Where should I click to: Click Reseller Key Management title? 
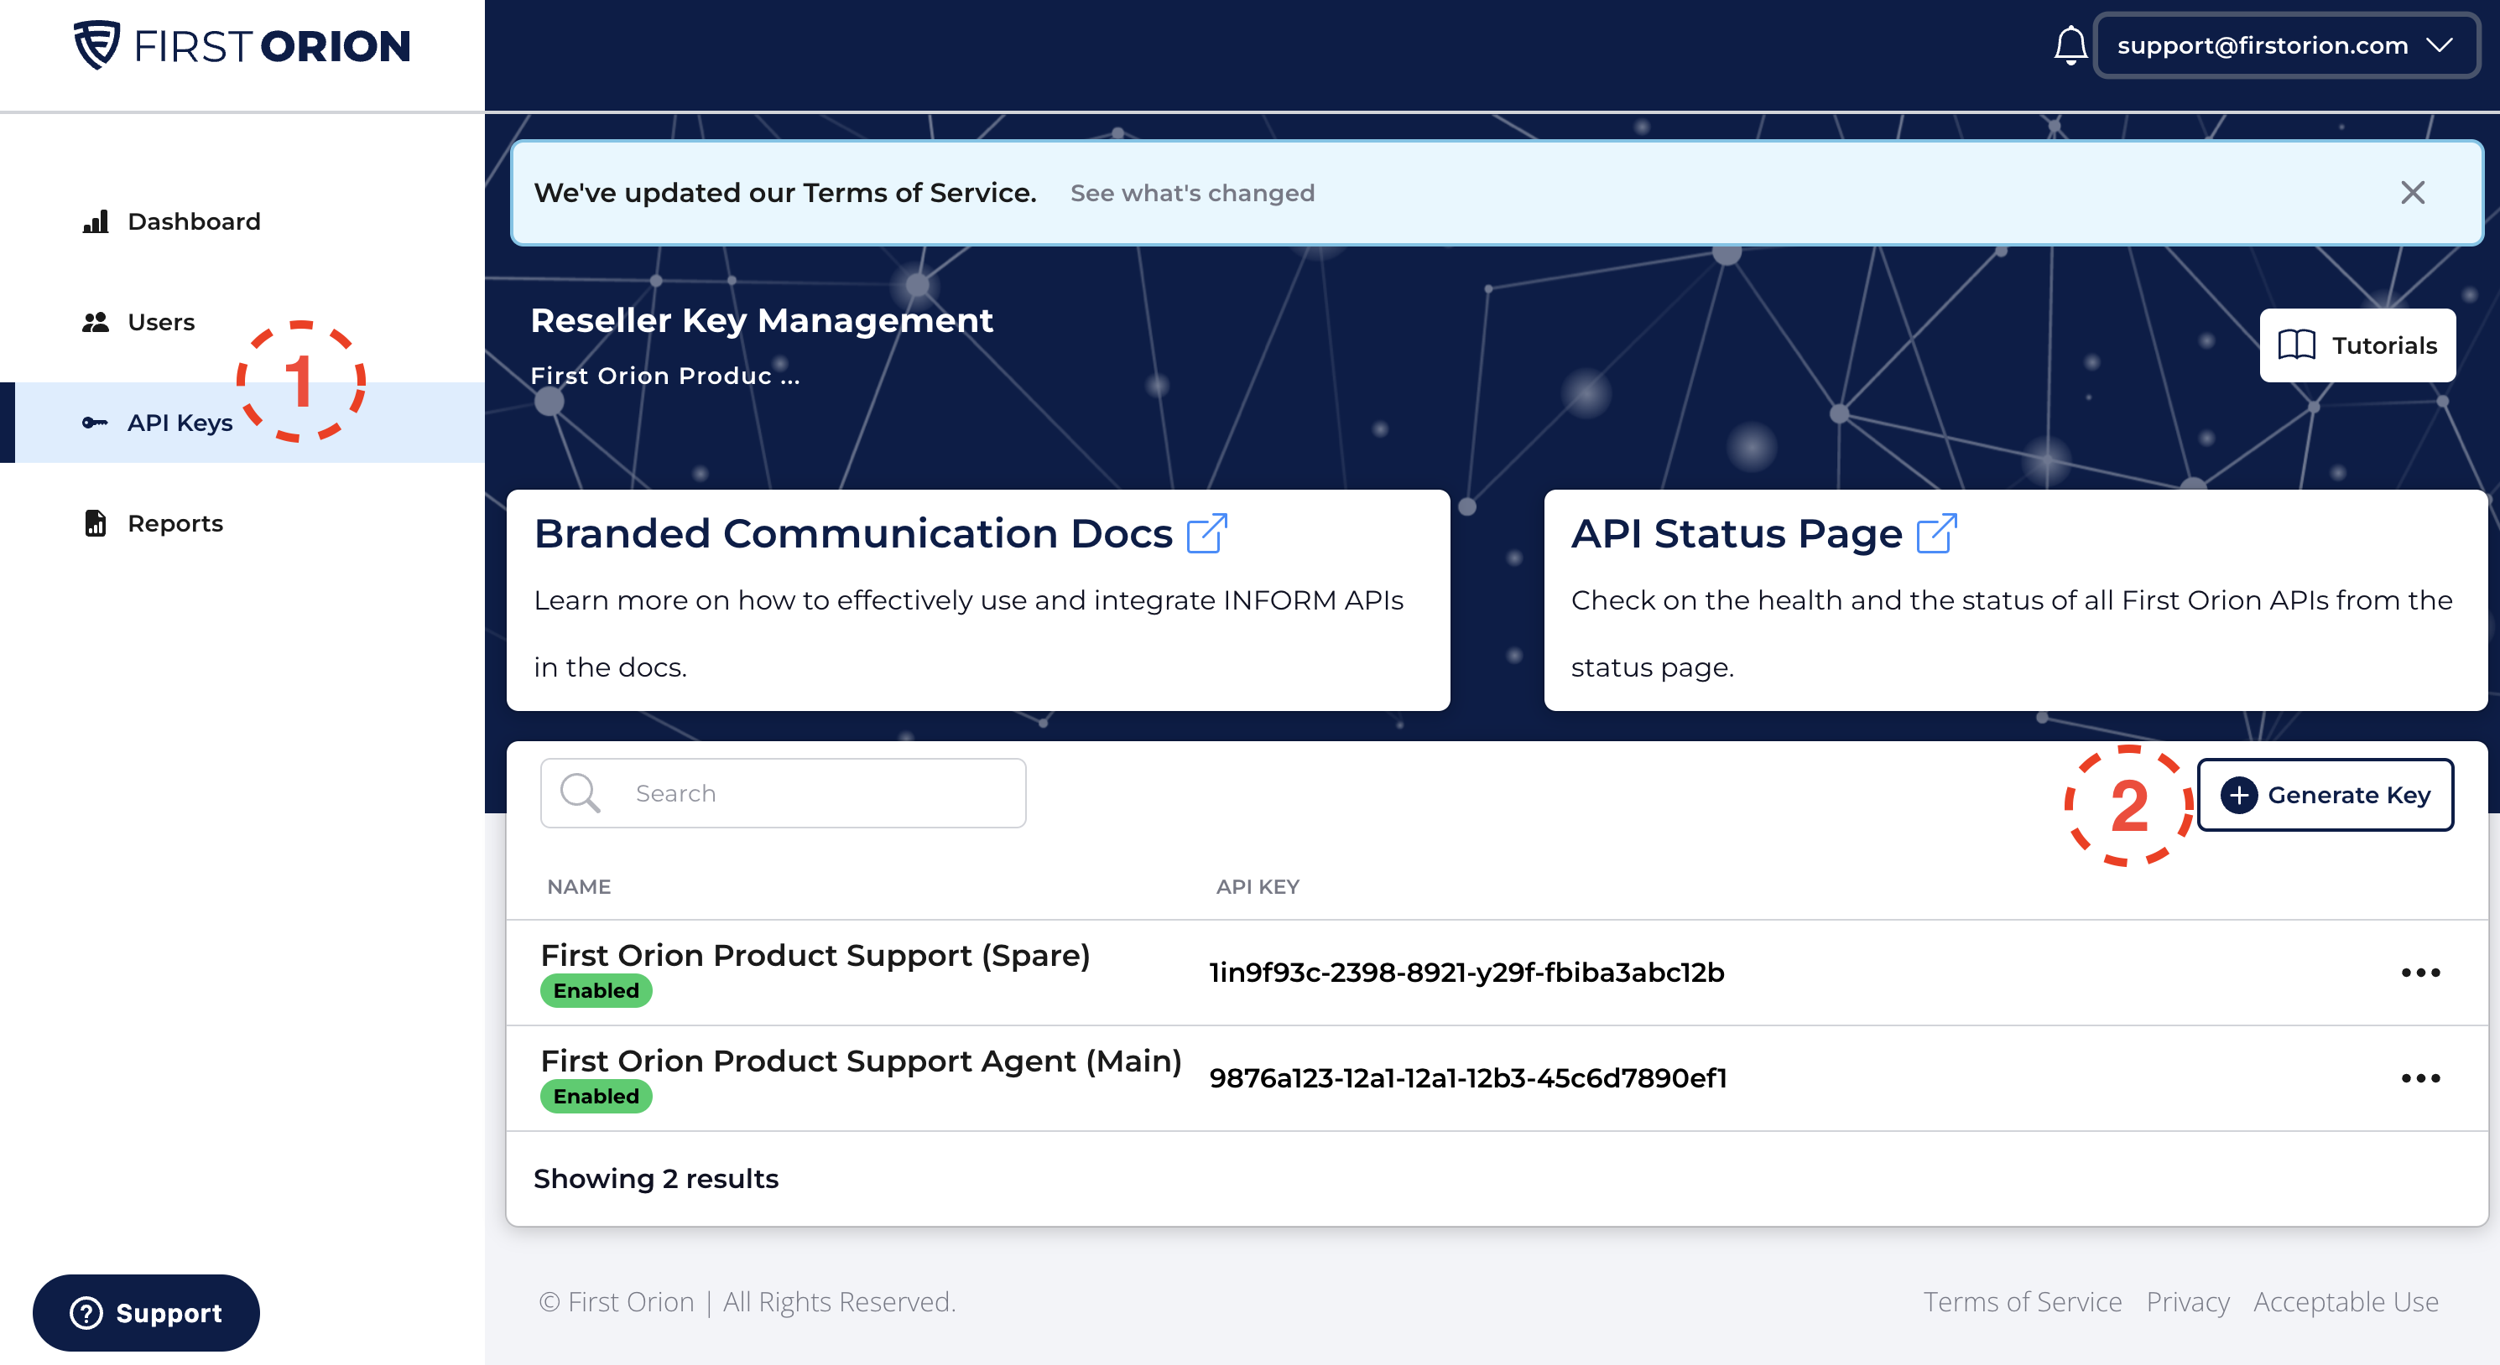tap(762, 320)
